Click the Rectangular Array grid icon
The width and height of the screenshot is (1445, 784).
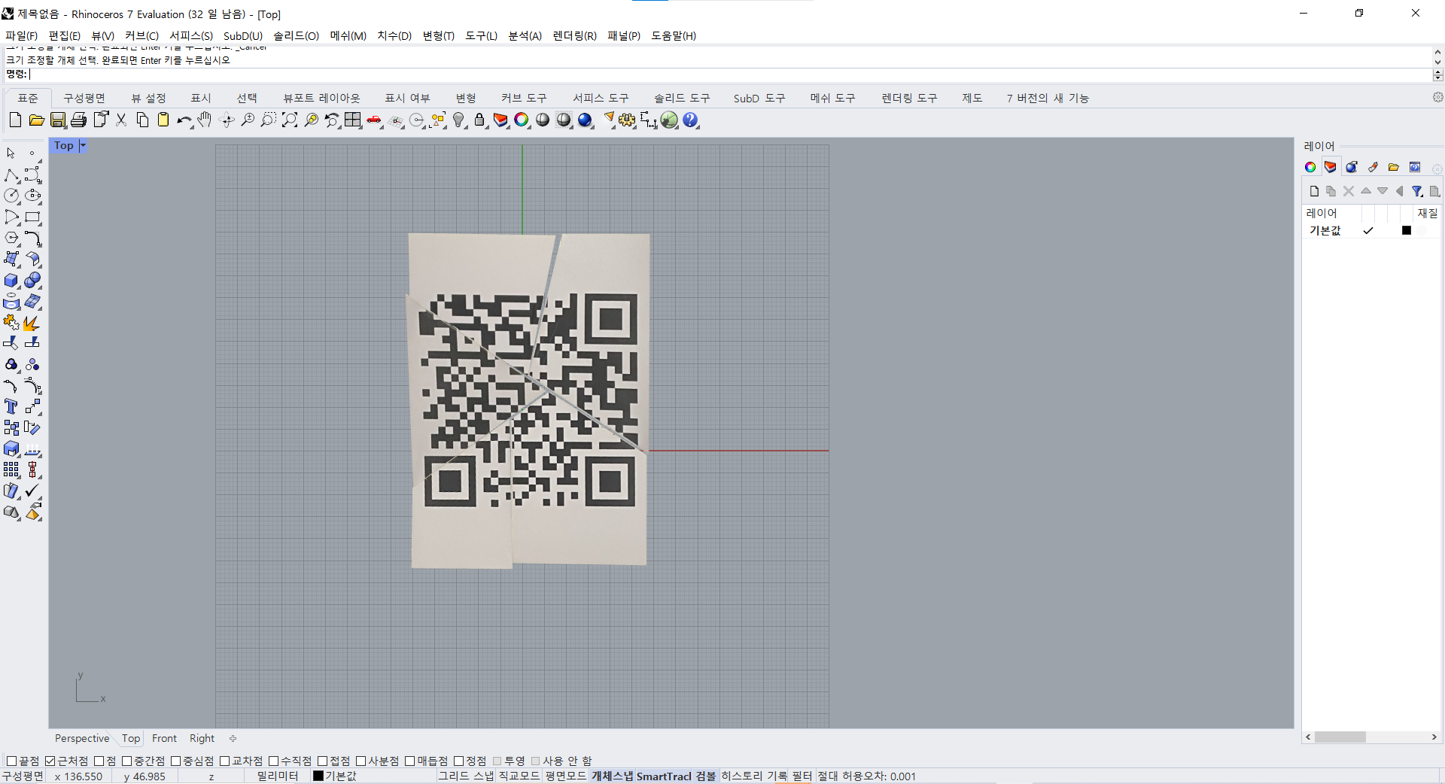pyautogui.click(x=11, y=469)
